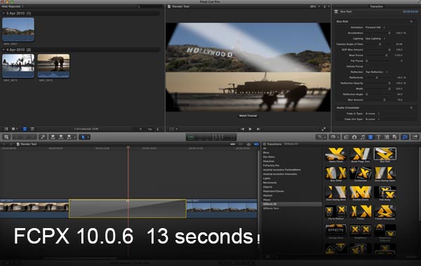Toggle video skimming in timeline
421x266 pixels.
[x=232, y=145]
